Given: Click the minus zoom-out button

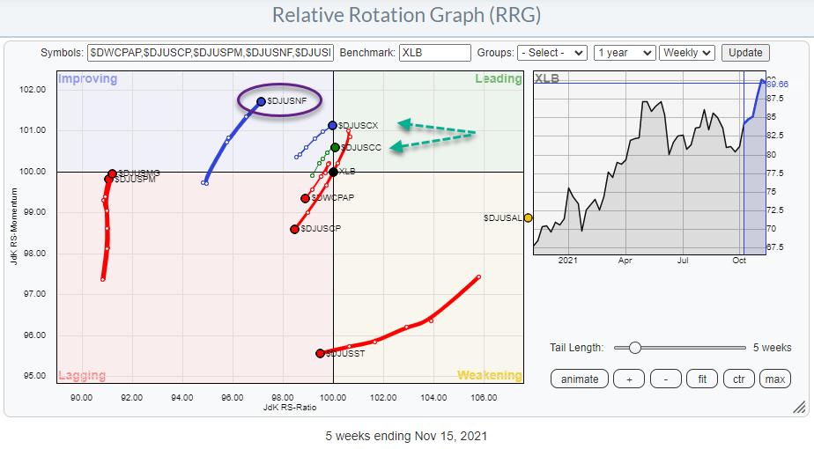Looking at the screenshot, I should [665, 379].
